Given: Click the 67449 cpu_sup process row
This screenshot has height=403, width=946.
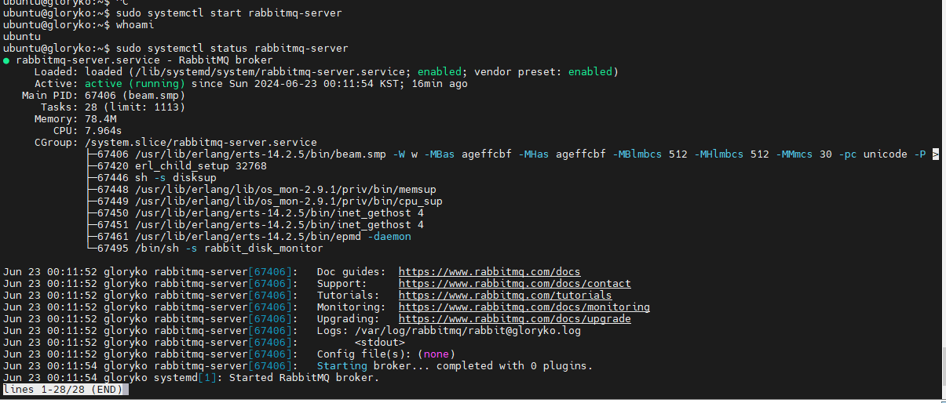Looking at the screenshot, I should tap(265, 201).
